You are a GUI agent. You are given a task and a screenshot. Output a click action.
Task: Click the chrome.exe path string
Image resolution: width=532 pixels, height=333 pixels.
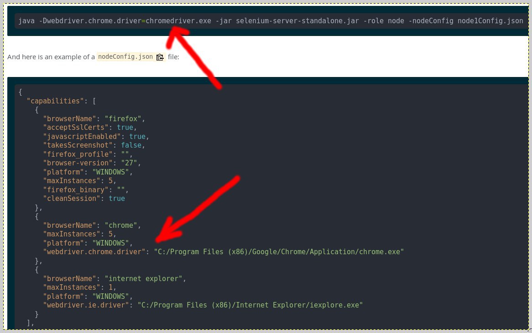[x=279, y=252]
